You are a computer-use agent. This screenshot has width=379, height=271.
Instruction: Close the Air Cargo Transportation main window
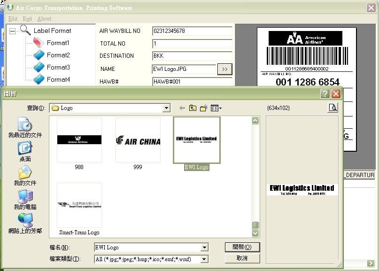pos(371,8)
